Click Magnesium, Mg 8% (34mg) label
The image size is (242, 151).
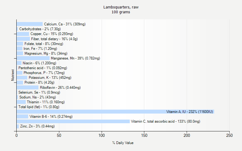[46, 53]
